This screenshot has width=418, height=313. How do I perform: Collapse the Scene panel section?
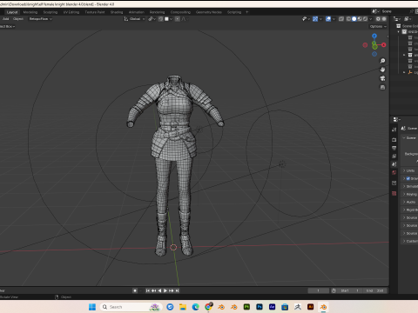point(410,138)
